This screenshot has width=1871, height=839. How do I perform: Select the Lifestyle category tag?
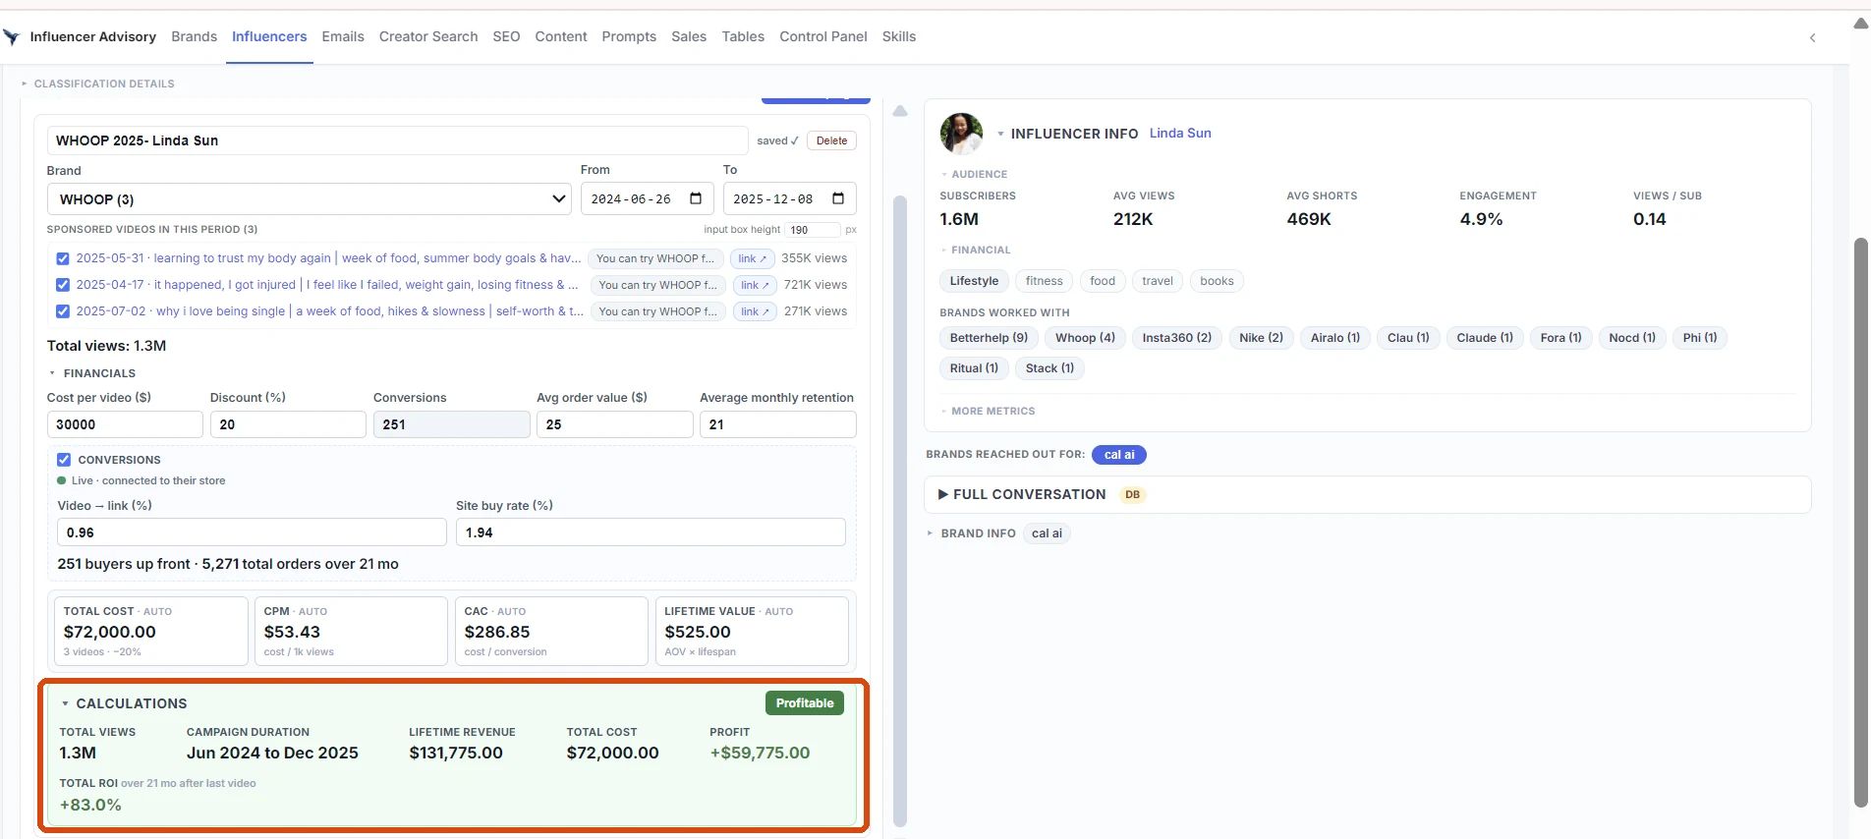(974, 281)
